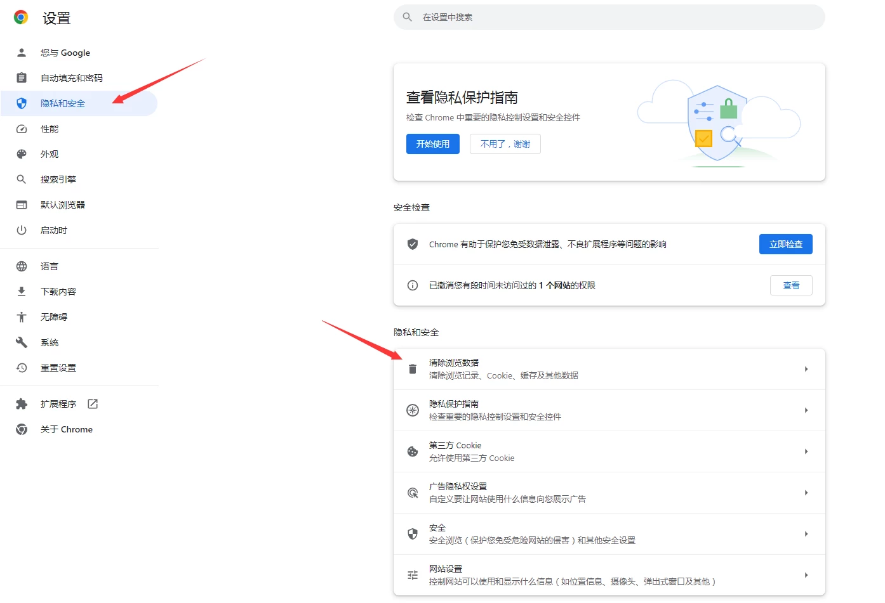Click the 查看隐私保护指南 card heading

(462, 98)
